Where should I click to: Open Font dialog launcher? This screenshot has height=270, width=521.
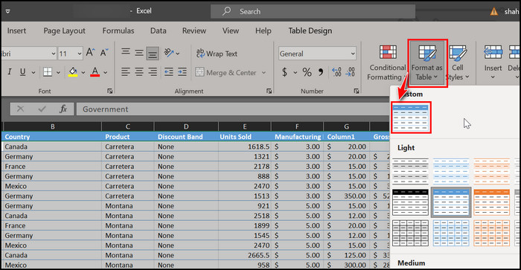click(109, 91)
